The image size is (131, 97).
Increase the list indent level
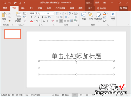click(x=61, y=17)
